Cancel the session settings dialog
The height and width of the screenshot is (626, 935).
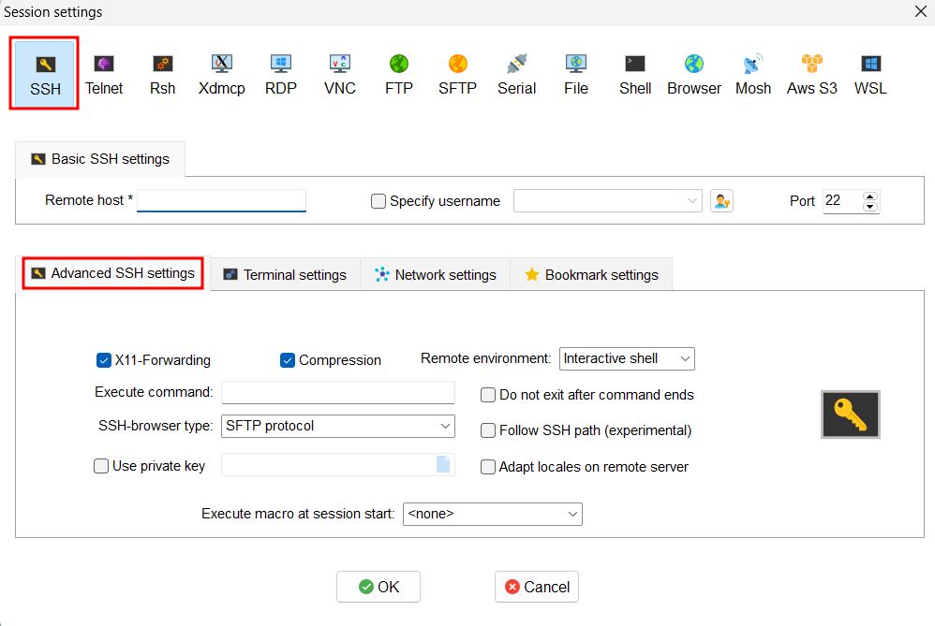pyautogui.click(x=537, y=587)
